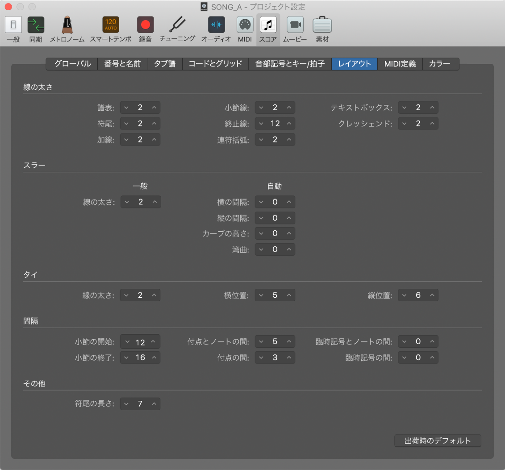Decrease the 加線 line thickness value
This screenshot has height=470, width=505.
click(x=126, y=140)
